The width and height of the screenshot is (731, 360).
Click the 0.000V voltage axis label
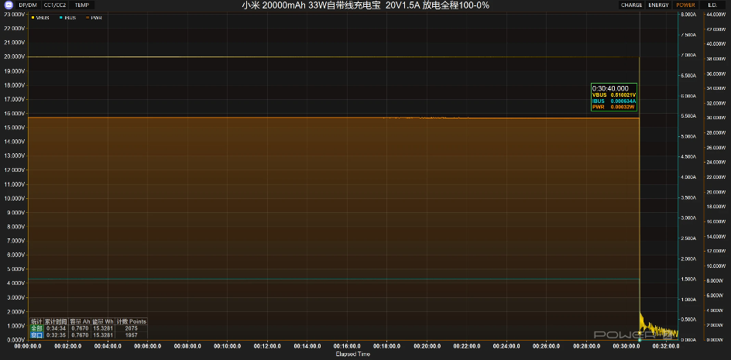pyautogui.click(x=14, y=340)
